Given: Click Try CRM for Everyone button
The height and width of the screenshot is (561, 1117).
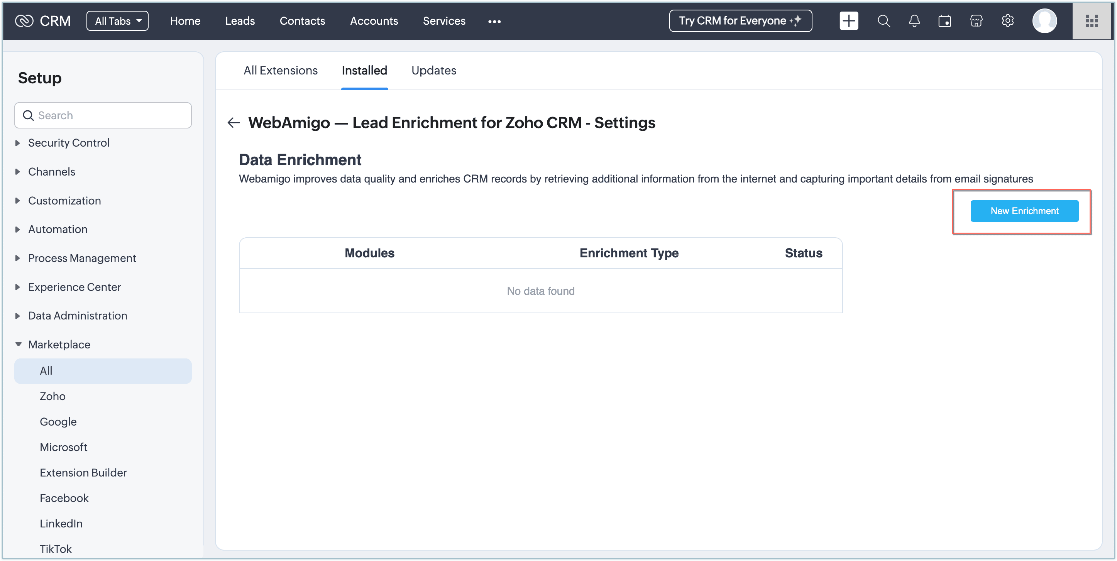Looking at the screenshot, I should pos(740,21).
